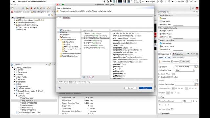The image size is (210, 118).
Task: Select the Group1 Group Header 1 outline item
Action: 31,91
